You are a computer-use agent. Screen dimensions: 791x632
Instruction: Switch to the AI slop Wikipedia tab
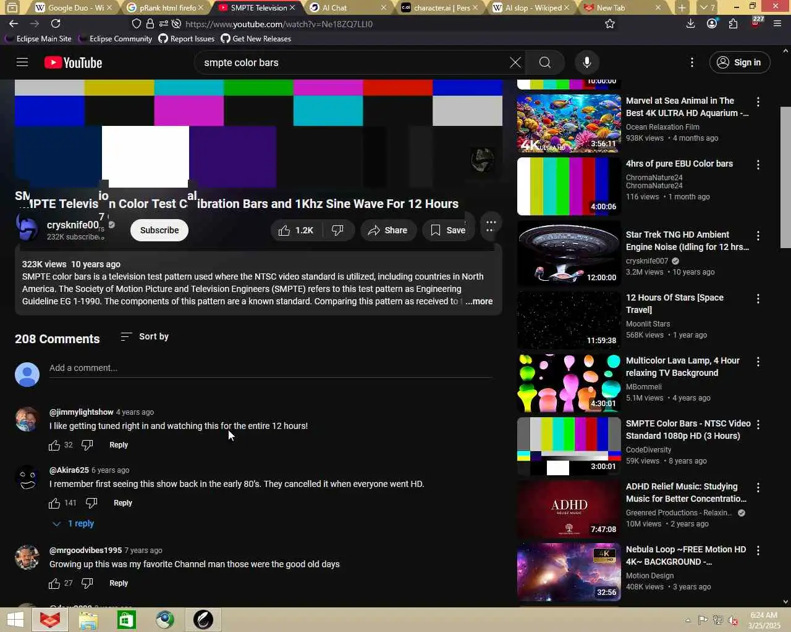pos(530,7)
